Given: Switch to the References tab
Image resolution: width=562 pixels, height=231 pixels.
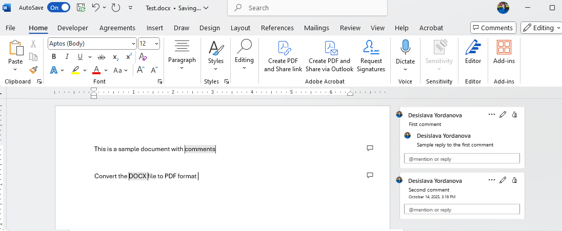Looking at the screenshot, I should coord(277,28).
